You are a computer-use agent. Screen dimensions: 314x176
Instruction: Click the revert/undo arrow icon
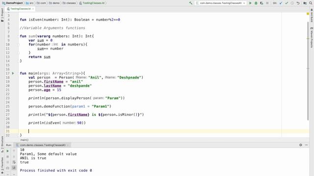(298, 3)
